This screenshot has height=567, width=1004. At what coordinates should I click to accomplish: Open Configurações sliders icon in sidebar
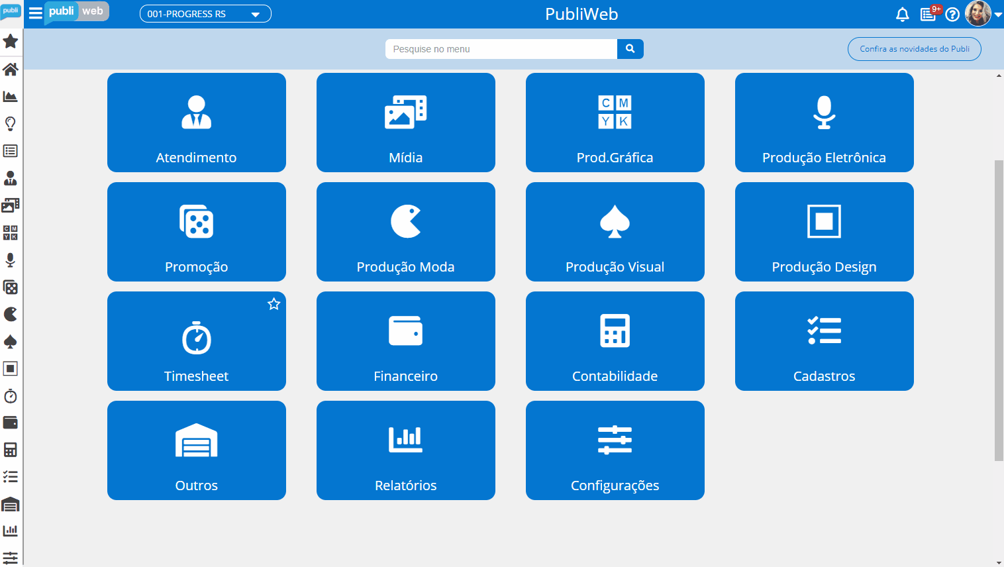tap(11, 558)
